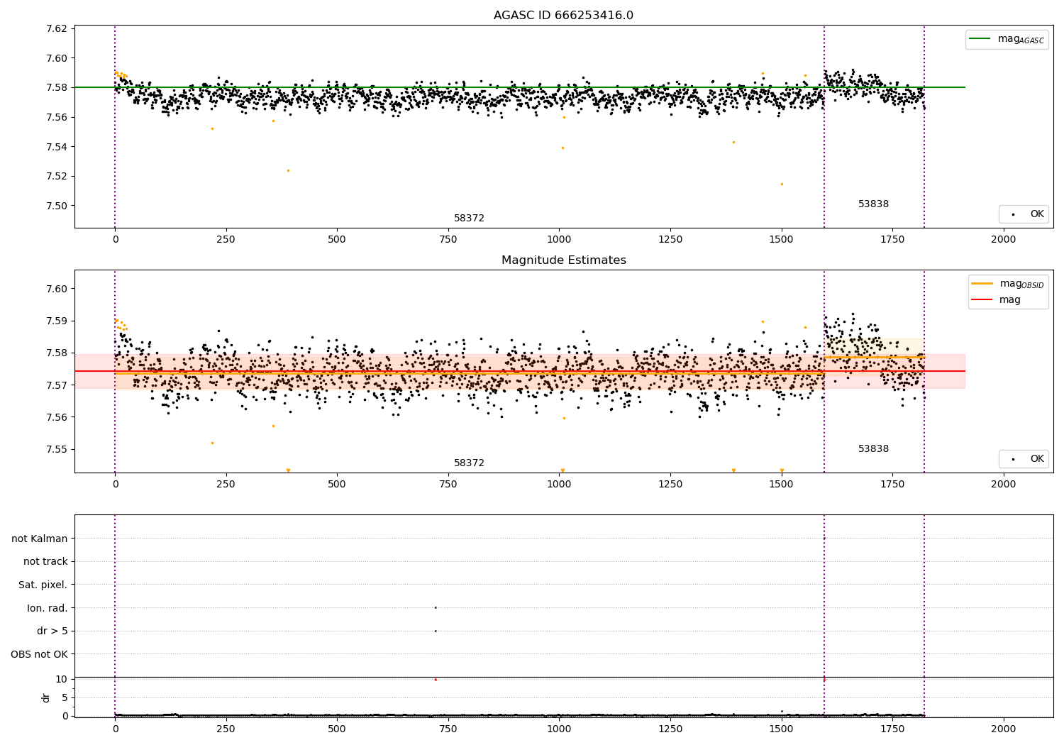This screenshot has height=745, width=1064.
Task: Click the "1000" x-axis tick of Magnitude Estimates plot
Action: click(559, 485)
